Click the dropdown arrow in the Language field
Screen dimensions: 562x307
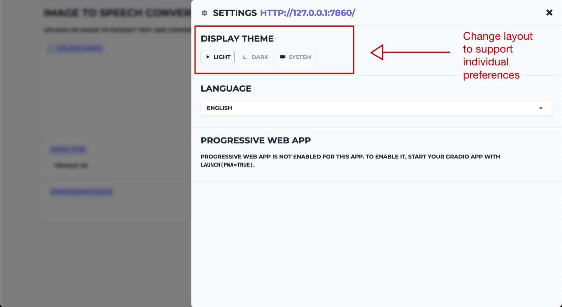click(541, 108)
